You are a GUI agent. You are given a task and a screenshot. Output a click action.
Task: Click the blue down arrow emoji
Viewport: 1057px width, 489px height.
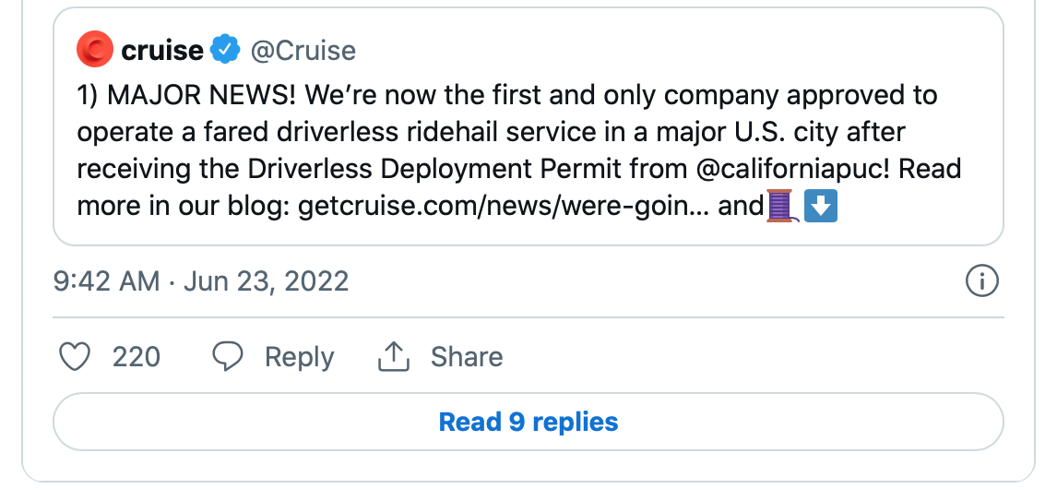click(821, 206)
